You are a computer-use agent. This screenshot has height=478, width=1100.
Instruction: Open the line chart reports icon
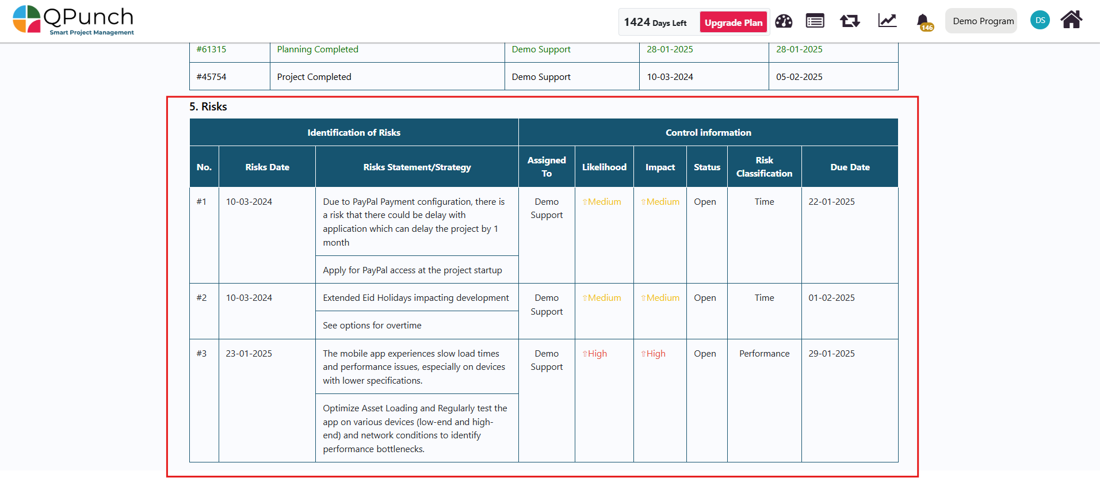point(887,21)
